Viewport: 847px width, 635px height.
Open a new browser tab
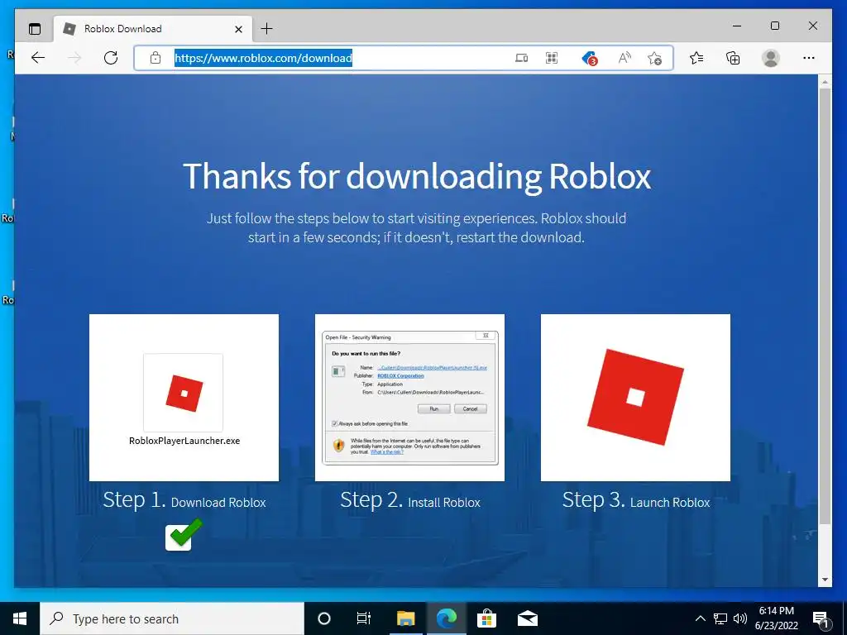click(267, 29)
